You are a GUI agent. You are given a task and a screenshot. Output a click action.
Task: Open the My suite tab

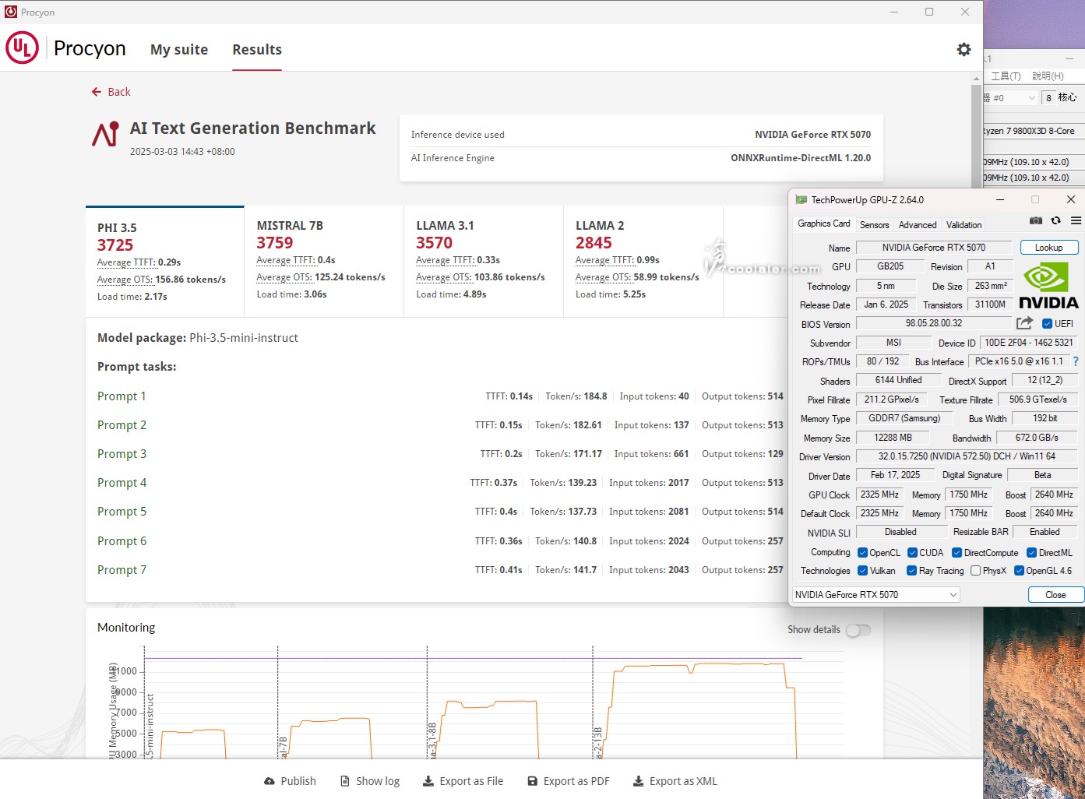click(179, 49)
